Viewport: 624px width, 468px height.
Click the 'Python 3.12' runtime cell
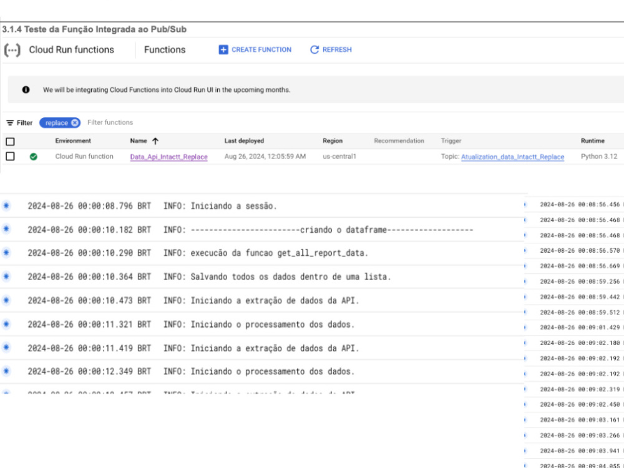pyautogui.click(x=599, y=157)
